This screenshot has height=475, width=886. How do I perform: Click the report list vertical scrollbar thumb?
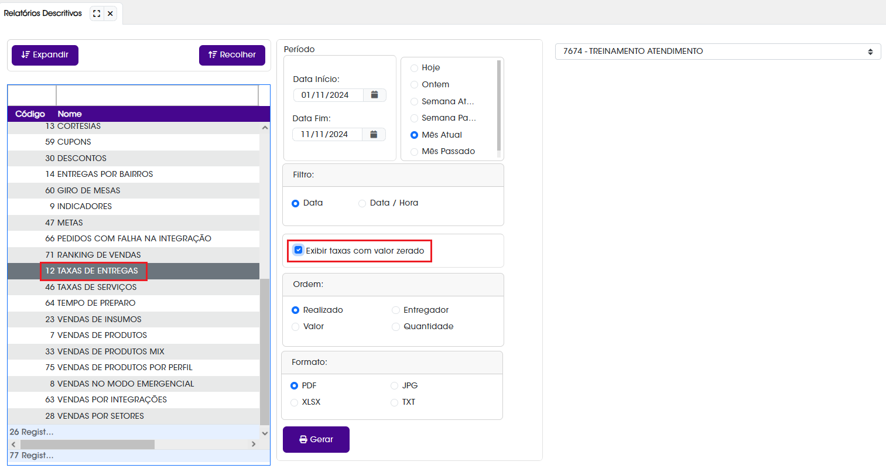[265, 351]
